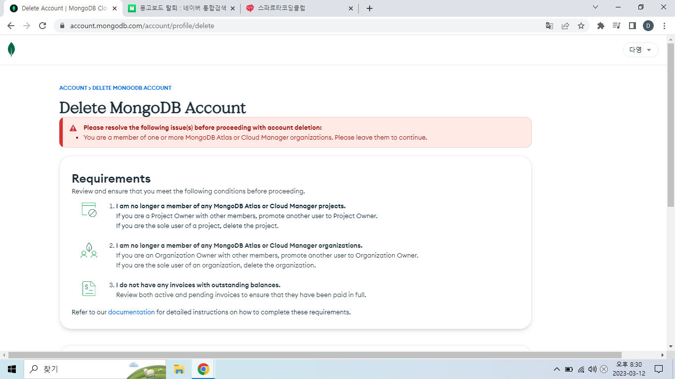The image size is (675, 379).
Task: Click the browser forward arrow
Action: [27, 26]
